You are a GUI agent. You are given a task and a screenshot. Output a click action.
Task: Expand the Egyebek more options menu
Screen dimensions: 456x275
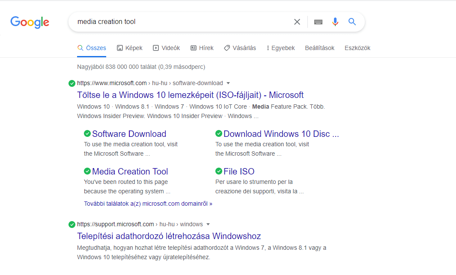(280, 48)
